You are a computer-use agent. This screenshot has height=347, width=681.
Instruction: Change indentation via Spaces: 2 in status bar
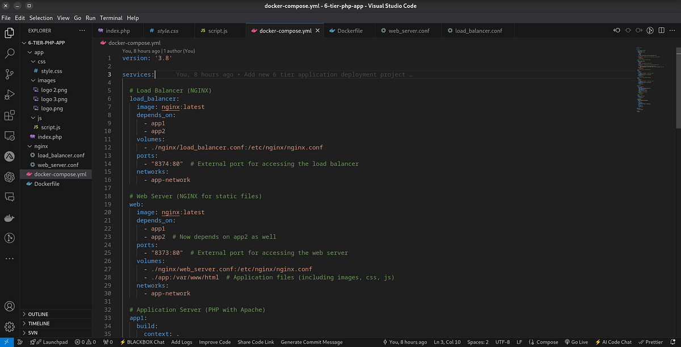click(477, 342)
